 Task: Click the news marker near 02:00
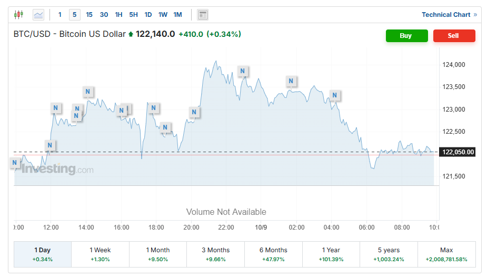[x=291, y=81]
